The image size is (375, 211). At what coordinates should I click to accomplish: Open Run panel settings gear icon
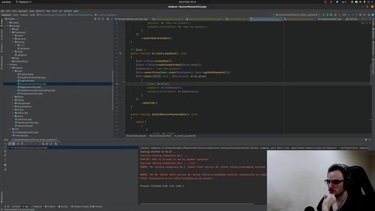366,139
